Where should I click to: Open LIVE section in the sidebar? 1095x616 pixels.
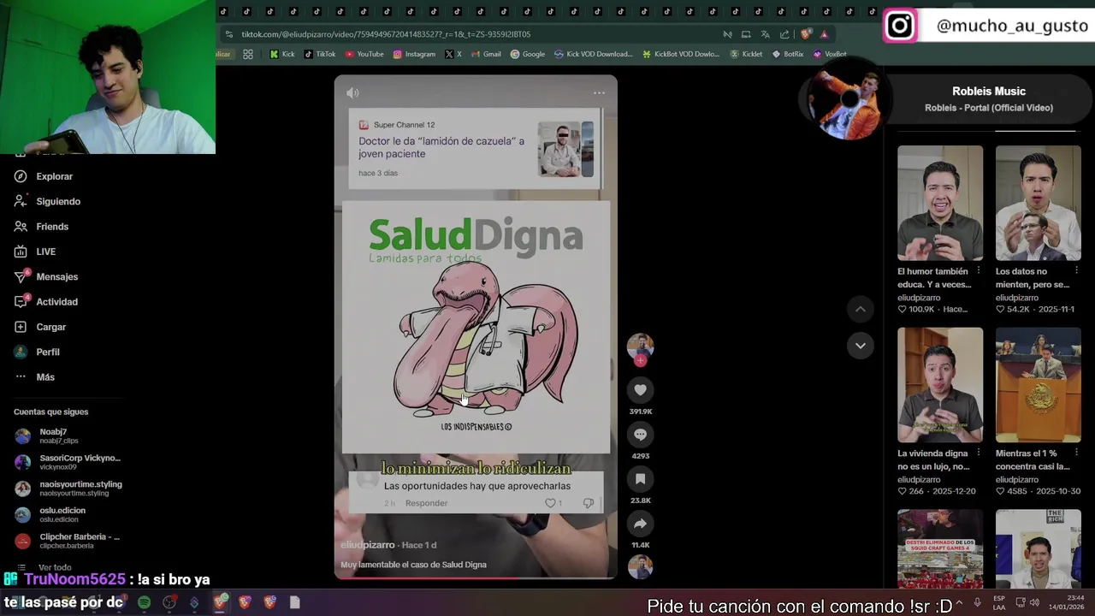pos(36,252)
